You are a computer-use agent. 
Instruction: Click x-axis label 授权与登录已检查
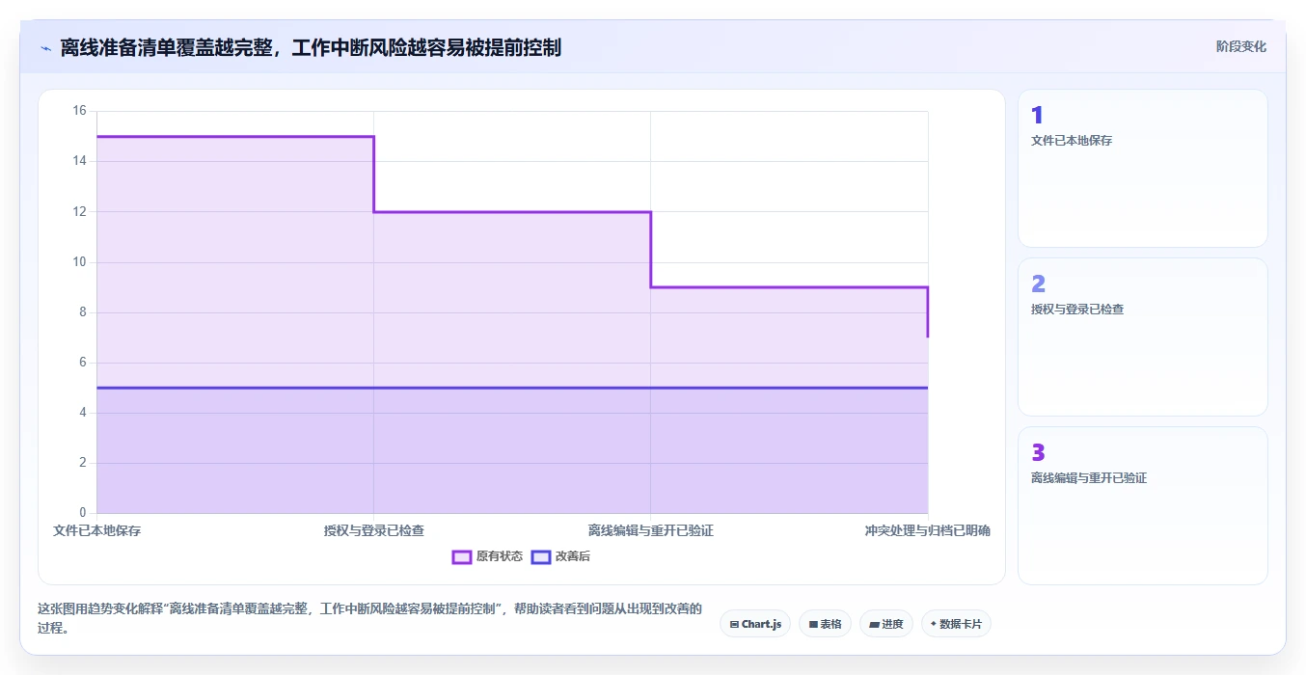[x=374, y=530]
